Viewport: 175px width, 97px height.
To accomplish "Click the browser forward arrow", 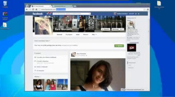I will [x=30, y=9].
